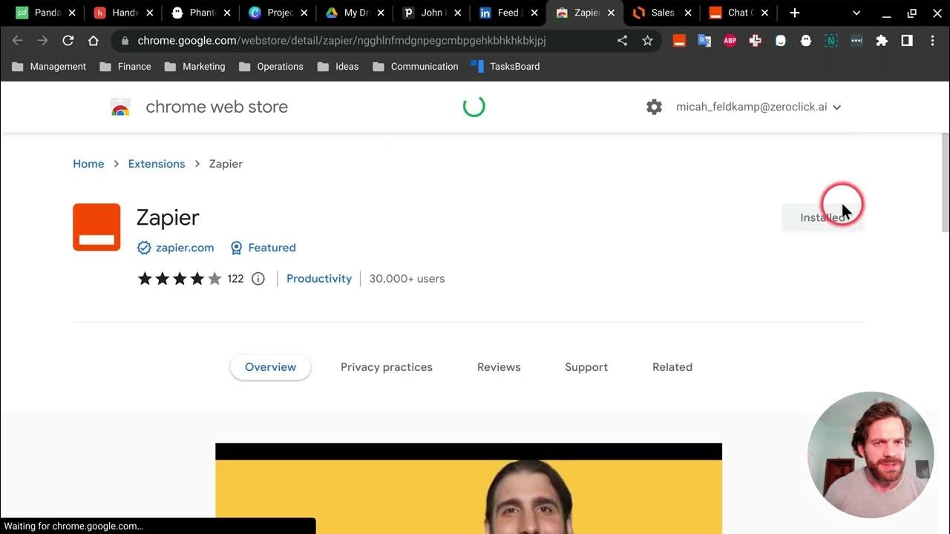Click the "30,000+ users" text

[407, 279]
